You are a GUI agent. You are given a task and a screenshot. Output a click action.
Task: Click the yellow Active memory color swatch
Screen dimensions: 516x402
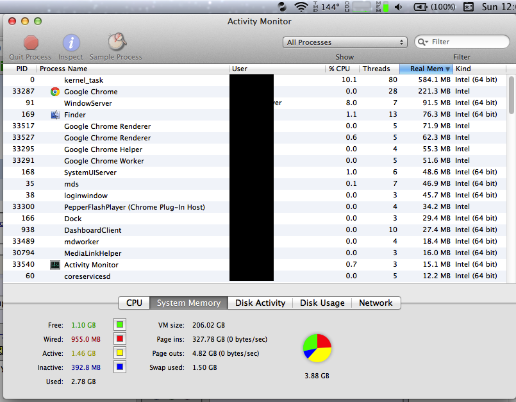pyautogui.click(x=120, y=353)
